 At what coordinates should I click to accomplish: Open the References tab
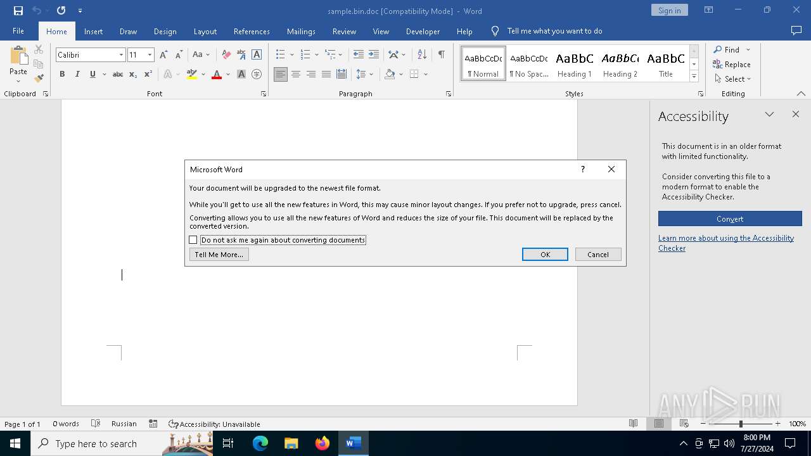252,31
